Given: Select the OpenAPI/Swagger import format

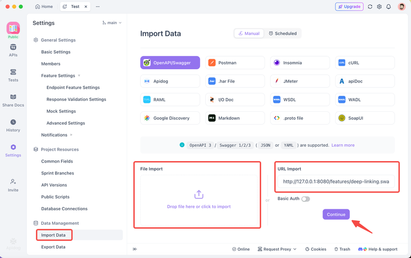Looking at the screenshot, I should [170, 63].
